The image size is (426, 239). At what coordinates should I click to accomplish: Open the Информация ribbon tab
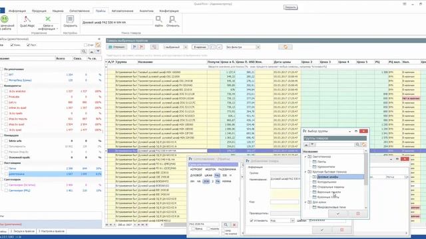coord(17,11)
